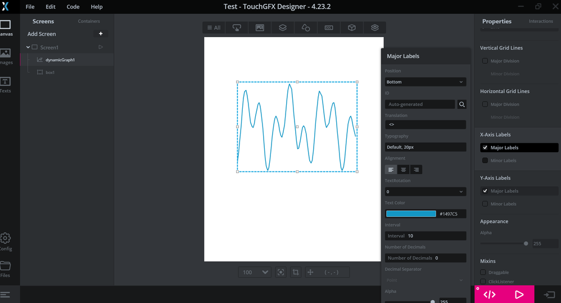Open the Decimal Separator Point dropdown
Viewport: 561px width, 303px height.
[426, 280]
